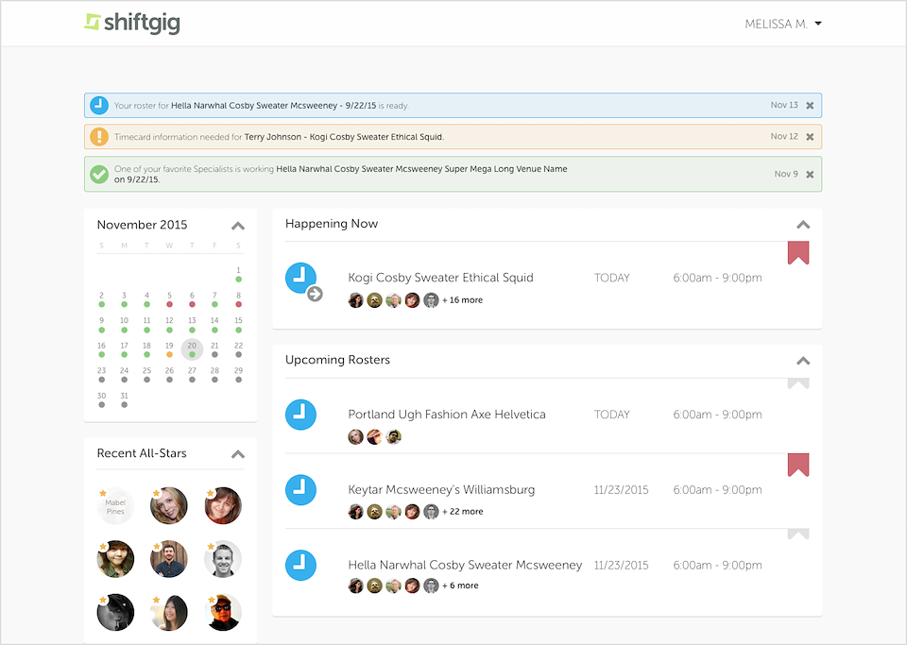This screenshot has height=645, width=907.
Task: Dismiss the Nov 13 roster ready notification
Action: point(810,105)
